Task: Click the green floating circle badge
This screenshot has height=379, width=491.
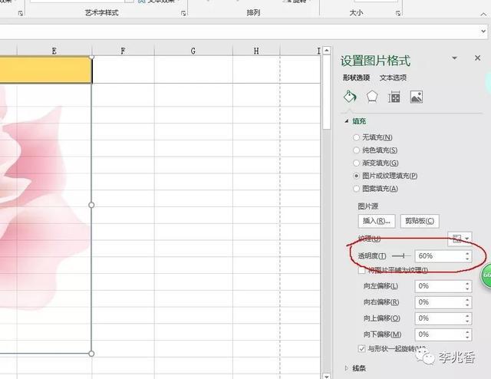Action: click(486, 275)
